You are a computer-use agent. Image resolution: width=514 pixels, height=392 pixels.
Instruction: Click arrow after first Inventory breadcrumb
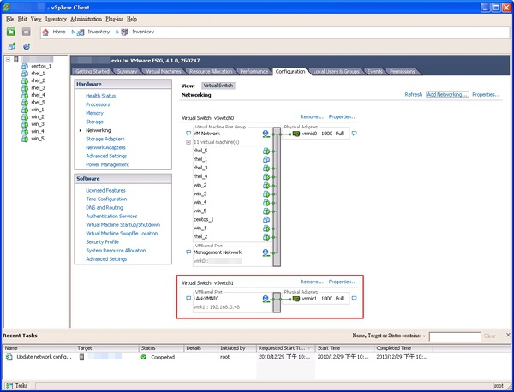(x=117, y=32)
